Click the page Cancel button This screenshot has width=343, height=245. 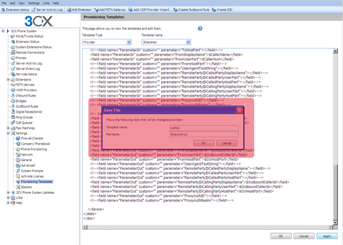click(x=304, y=236)
